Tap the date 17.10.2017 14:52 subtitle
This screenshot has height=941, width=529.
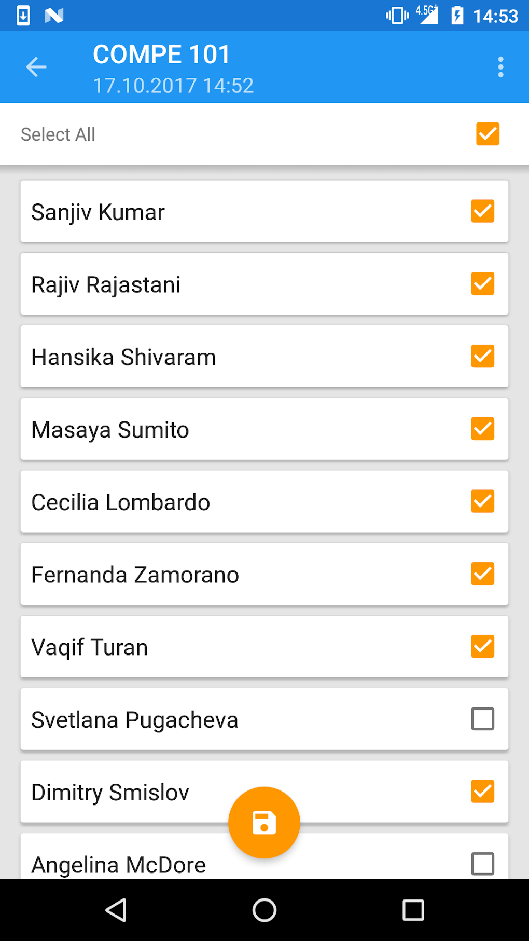[173, 86]
